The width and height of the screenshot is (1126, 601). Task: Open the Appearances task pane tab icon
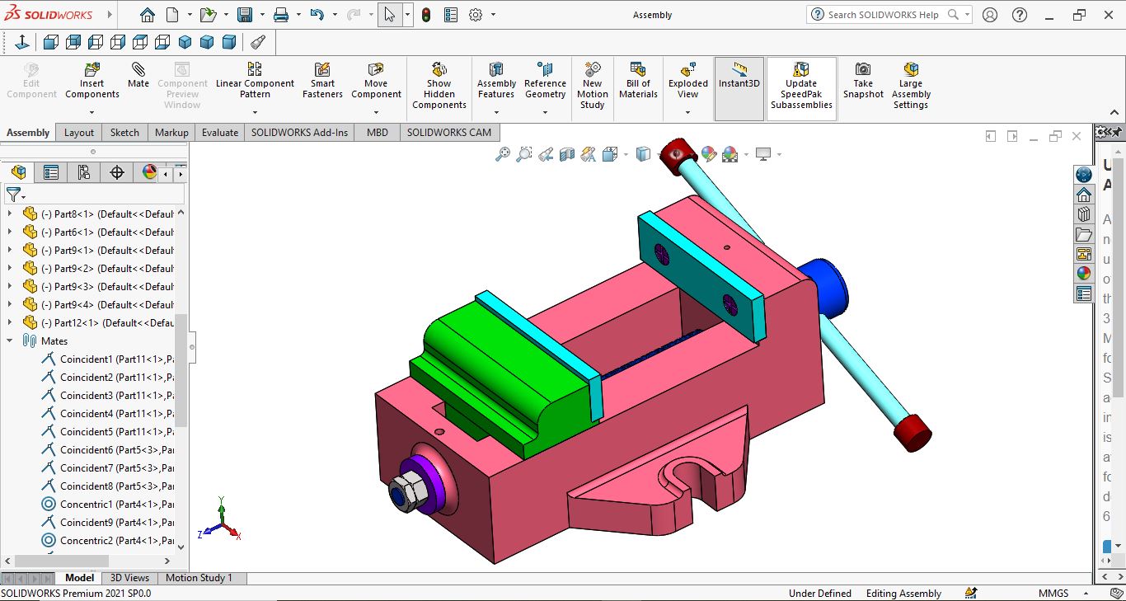[x=1084, y=274]
